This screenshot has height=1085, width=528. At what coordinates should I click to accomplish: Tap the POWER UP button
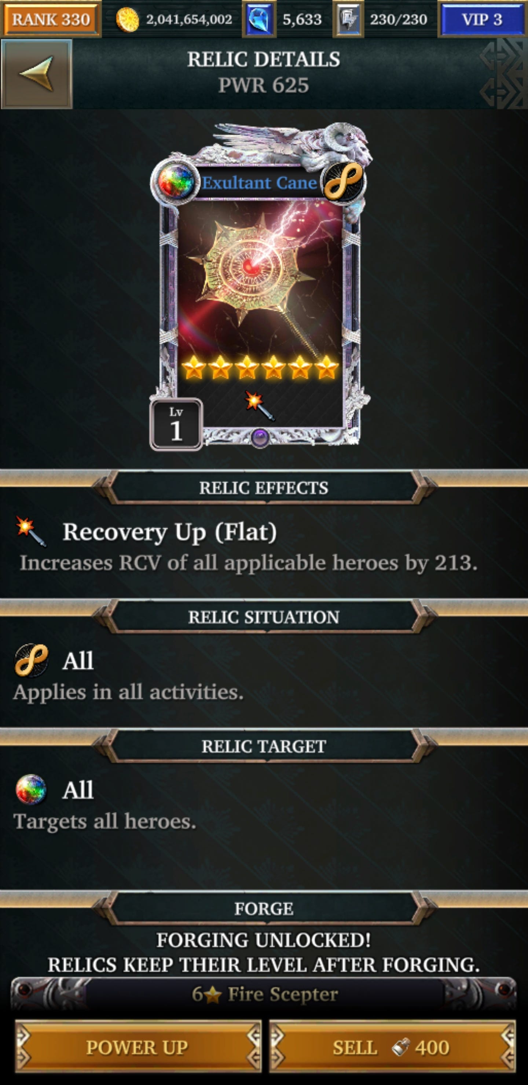138,1047
